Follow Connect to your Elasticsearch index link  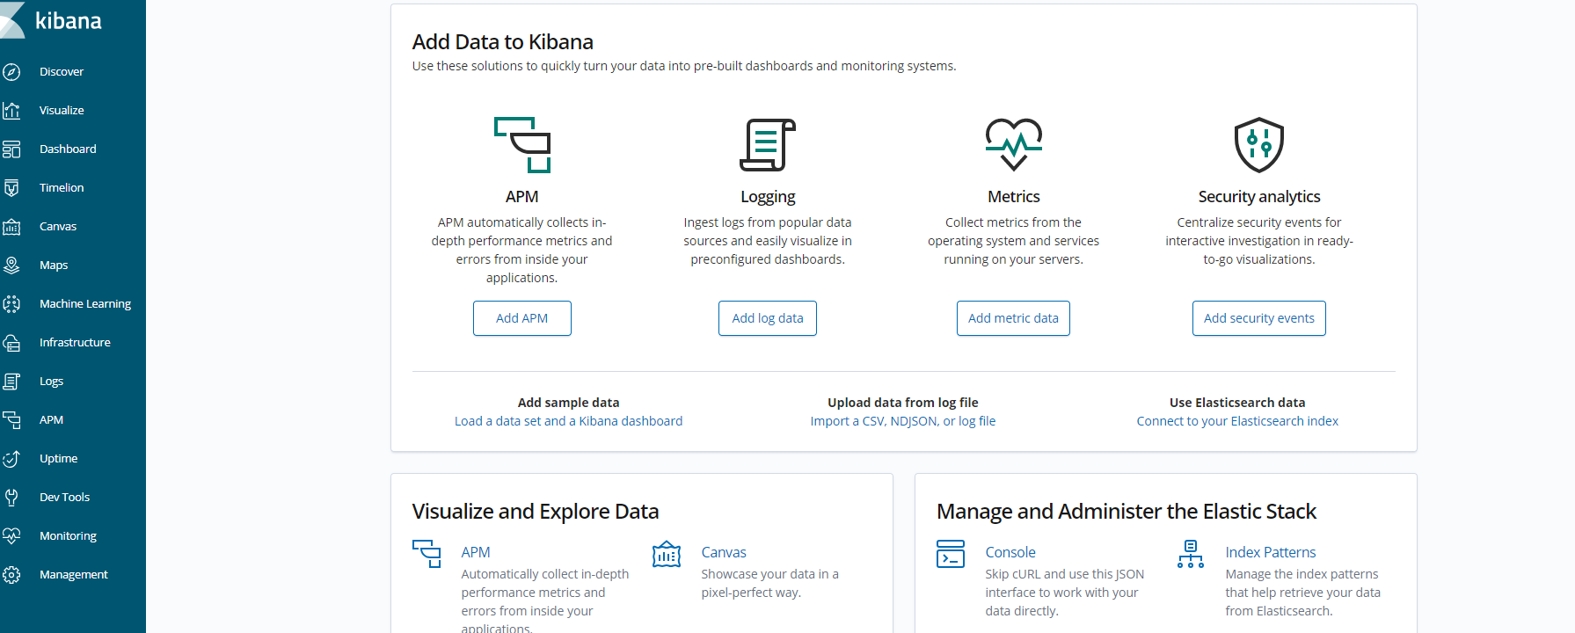point(1237,421)
